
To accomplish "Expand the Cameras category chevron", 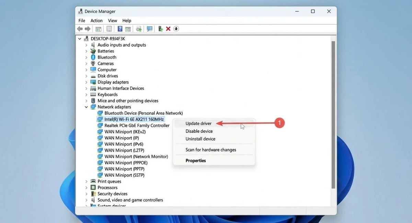I will click(x=87, y=63).
